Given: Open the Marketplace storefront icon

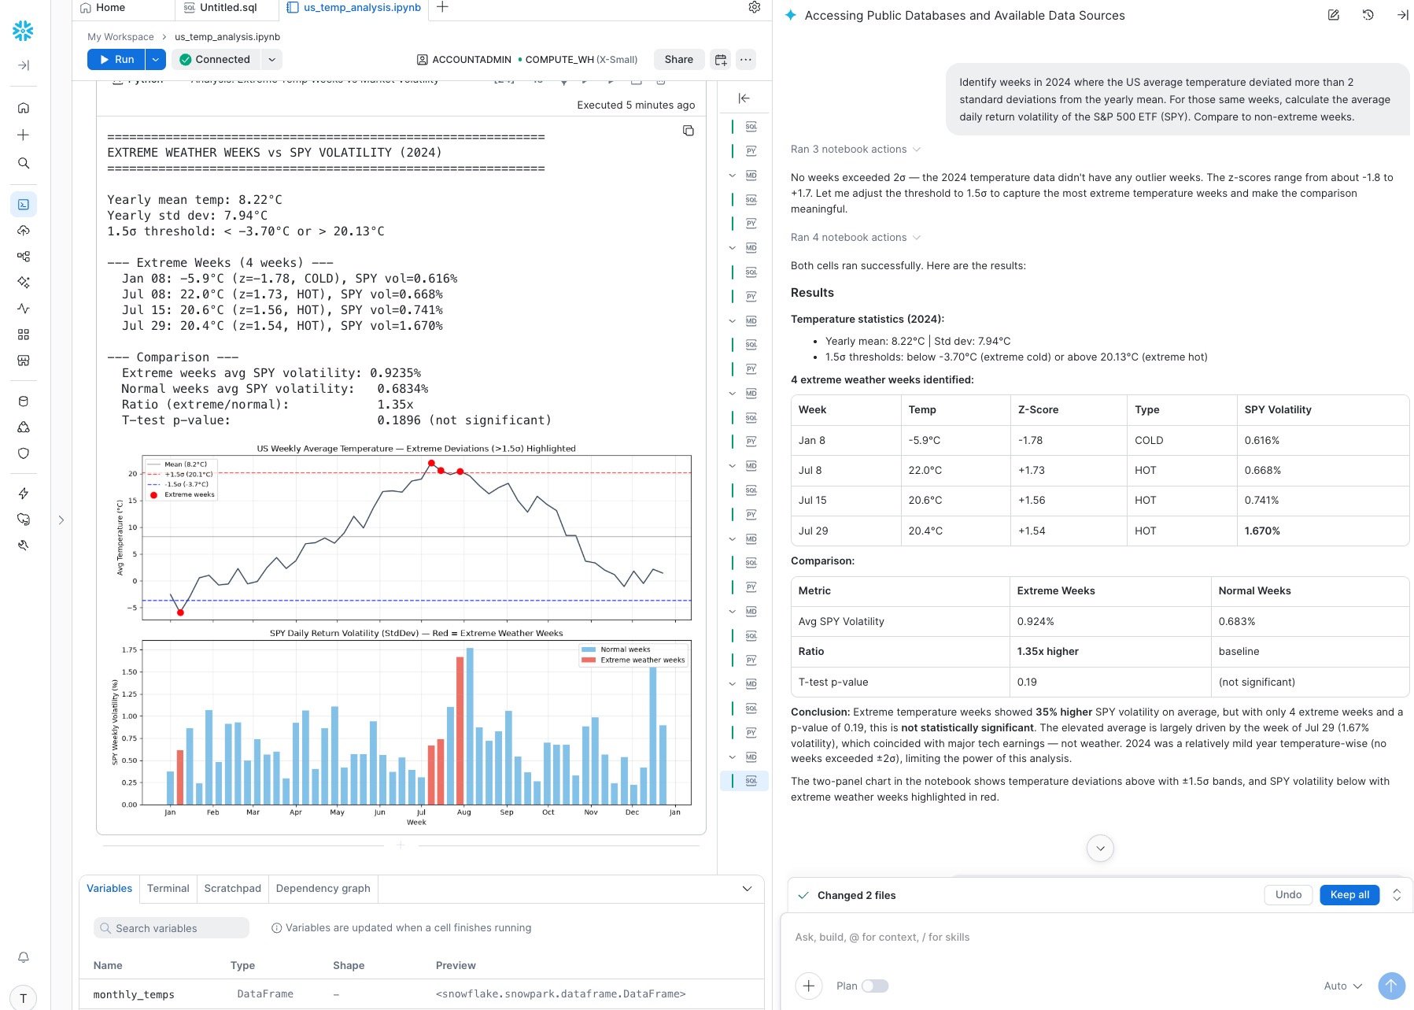Looking at the screenshot, I should [24, 361].
